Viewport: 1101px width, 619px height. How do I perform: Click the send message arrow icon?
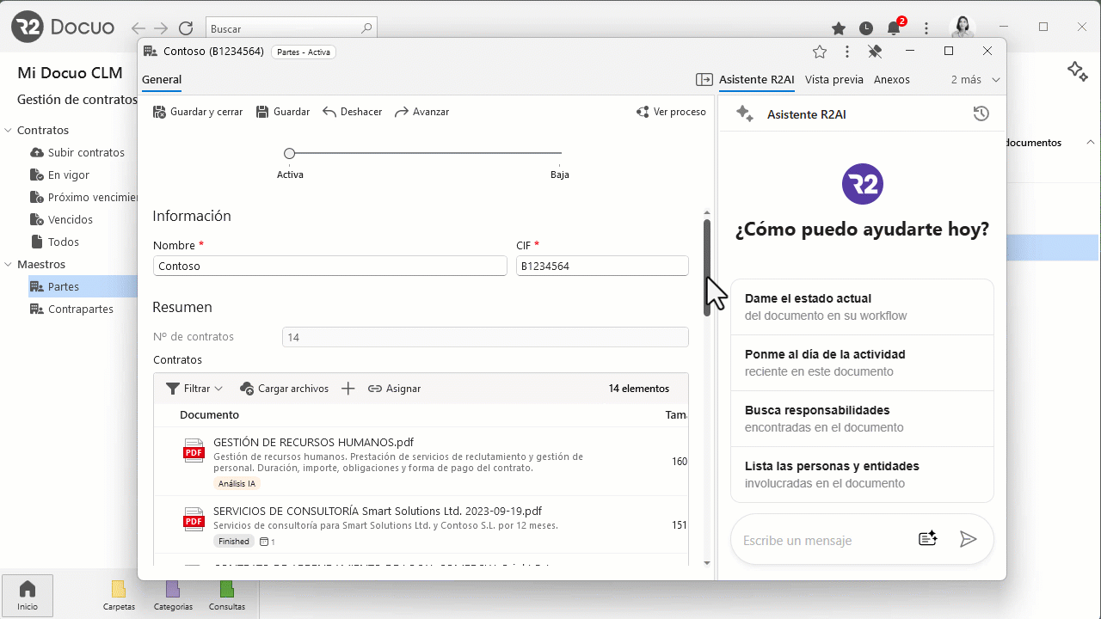coord(968,539)
